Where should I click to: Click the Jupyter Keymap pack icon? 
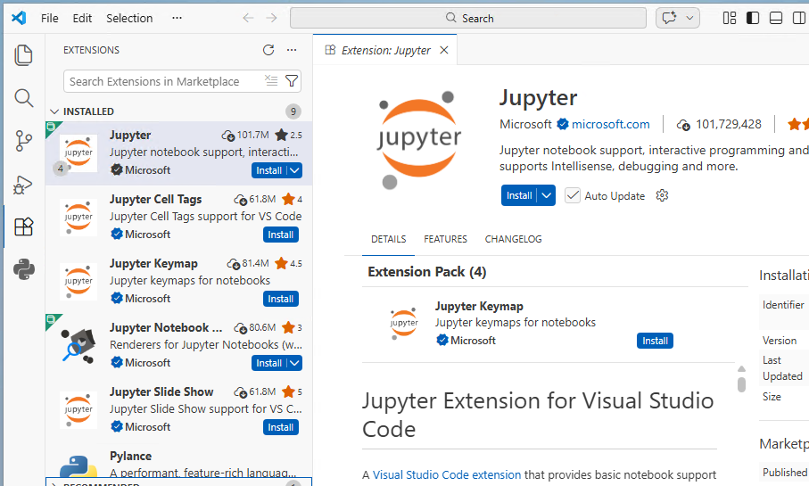pos(403,323)
